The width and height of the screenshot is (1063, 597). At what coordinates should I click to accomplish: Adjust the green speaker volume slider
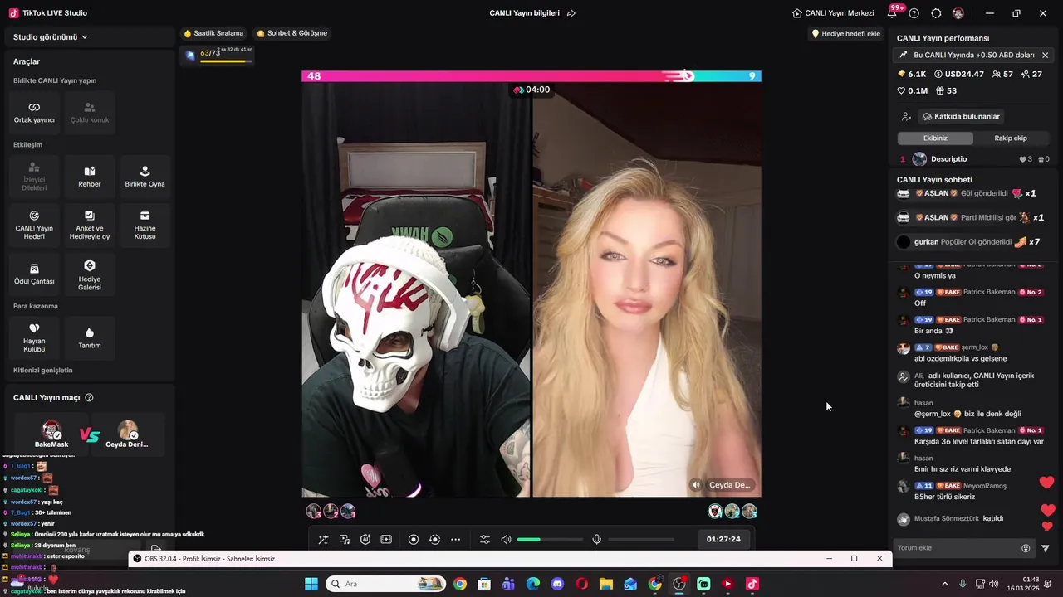(x=550, y=540)
